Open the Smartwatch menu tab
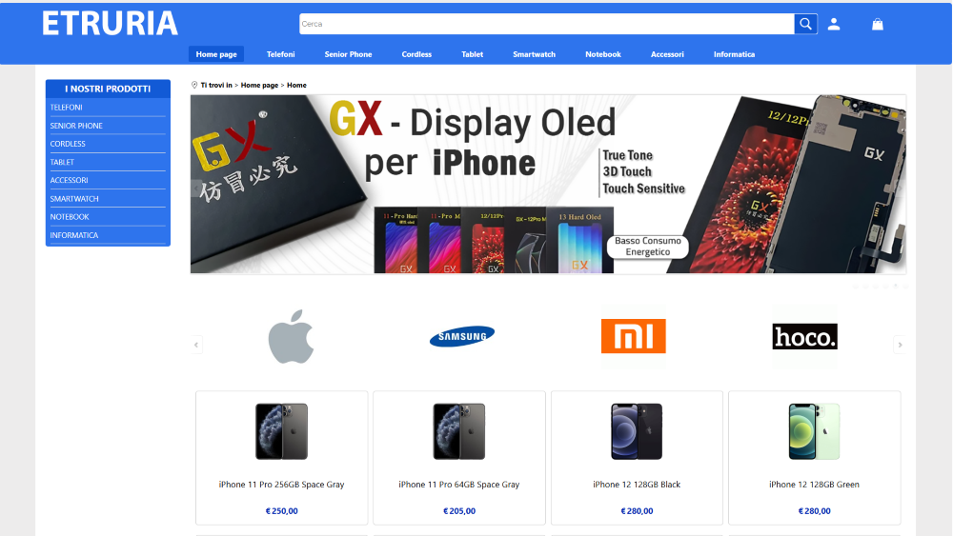 click(x=535, y=54)
